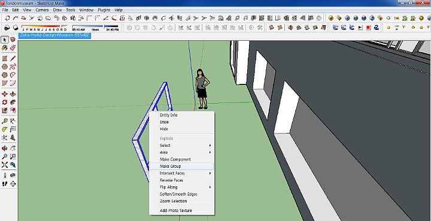Select the Rectangle drawing tool
The width and height of the screenshot is (431, 221).
click(x=5, y=59)
